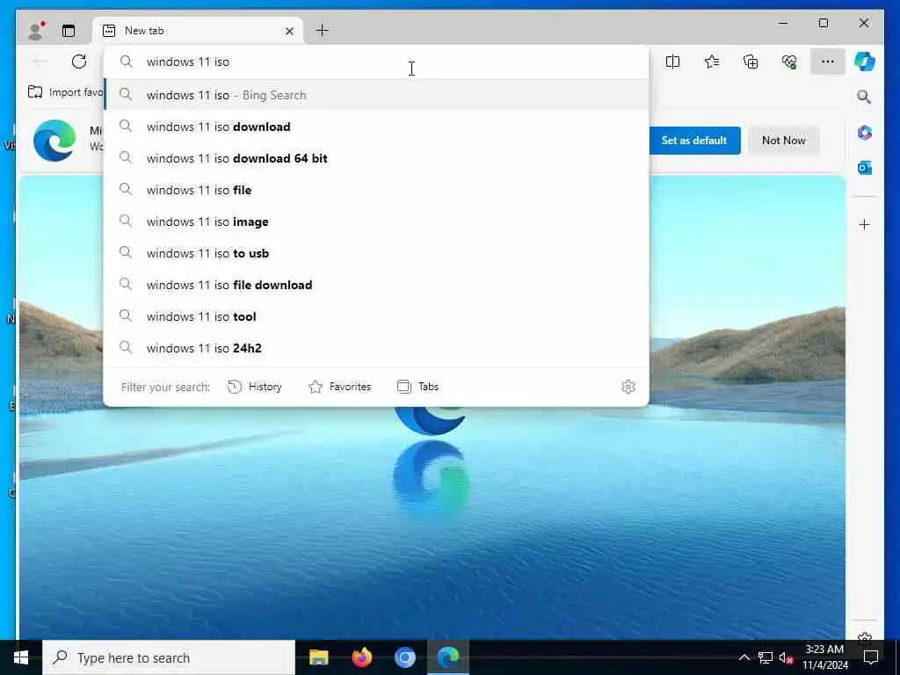The width and height of the screenshot is (900, 675).
Task: Open address bar search settings gear
Action: pyautogui.click(x=628, y=387)
